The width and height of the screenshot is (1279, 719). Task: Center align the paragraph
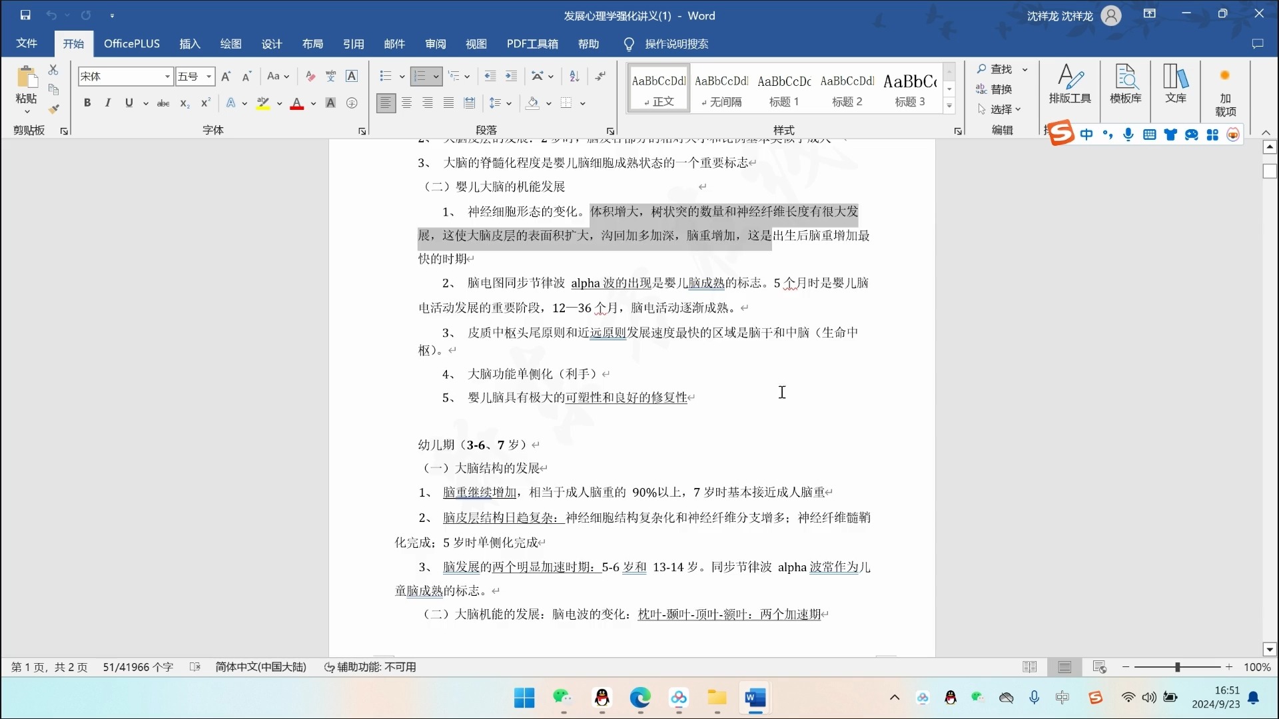coord(406,103)
